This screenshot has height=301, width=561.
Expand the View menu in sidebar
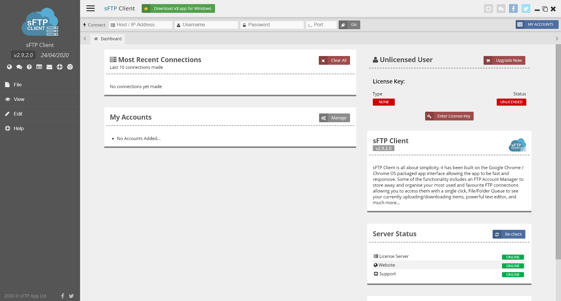pyautogui.click(x=19, y=99)
